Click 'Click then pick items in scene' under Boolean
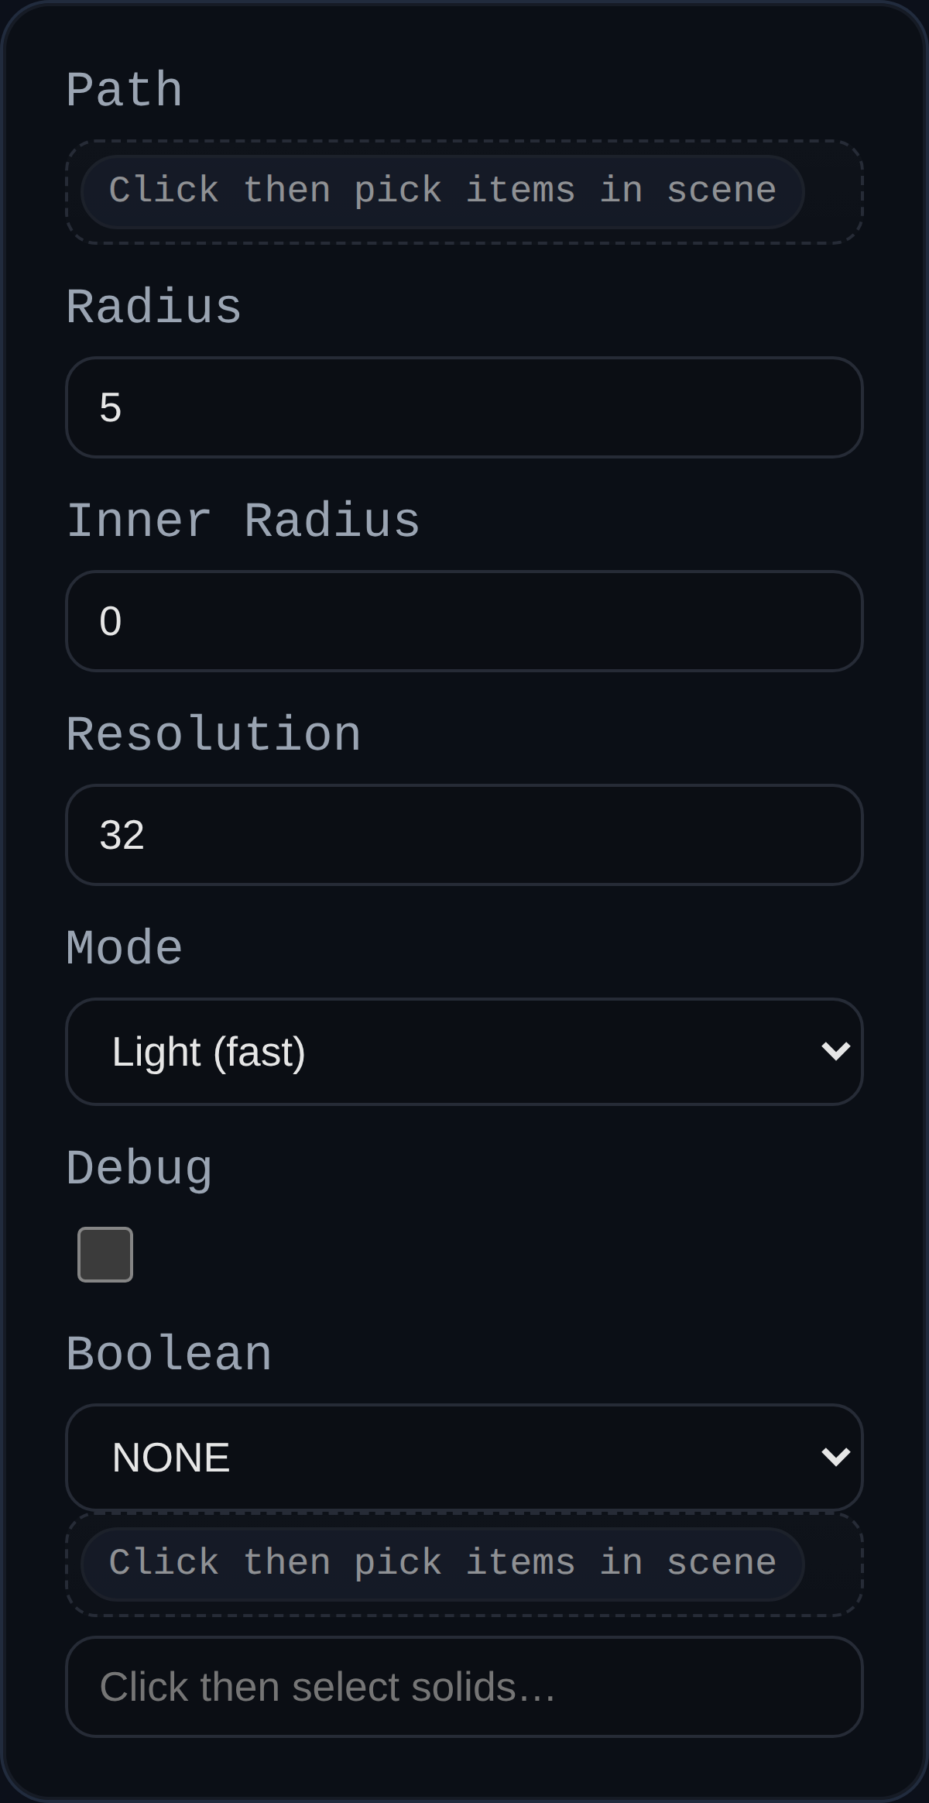Screen dimensions: 929x1803 443,1563
